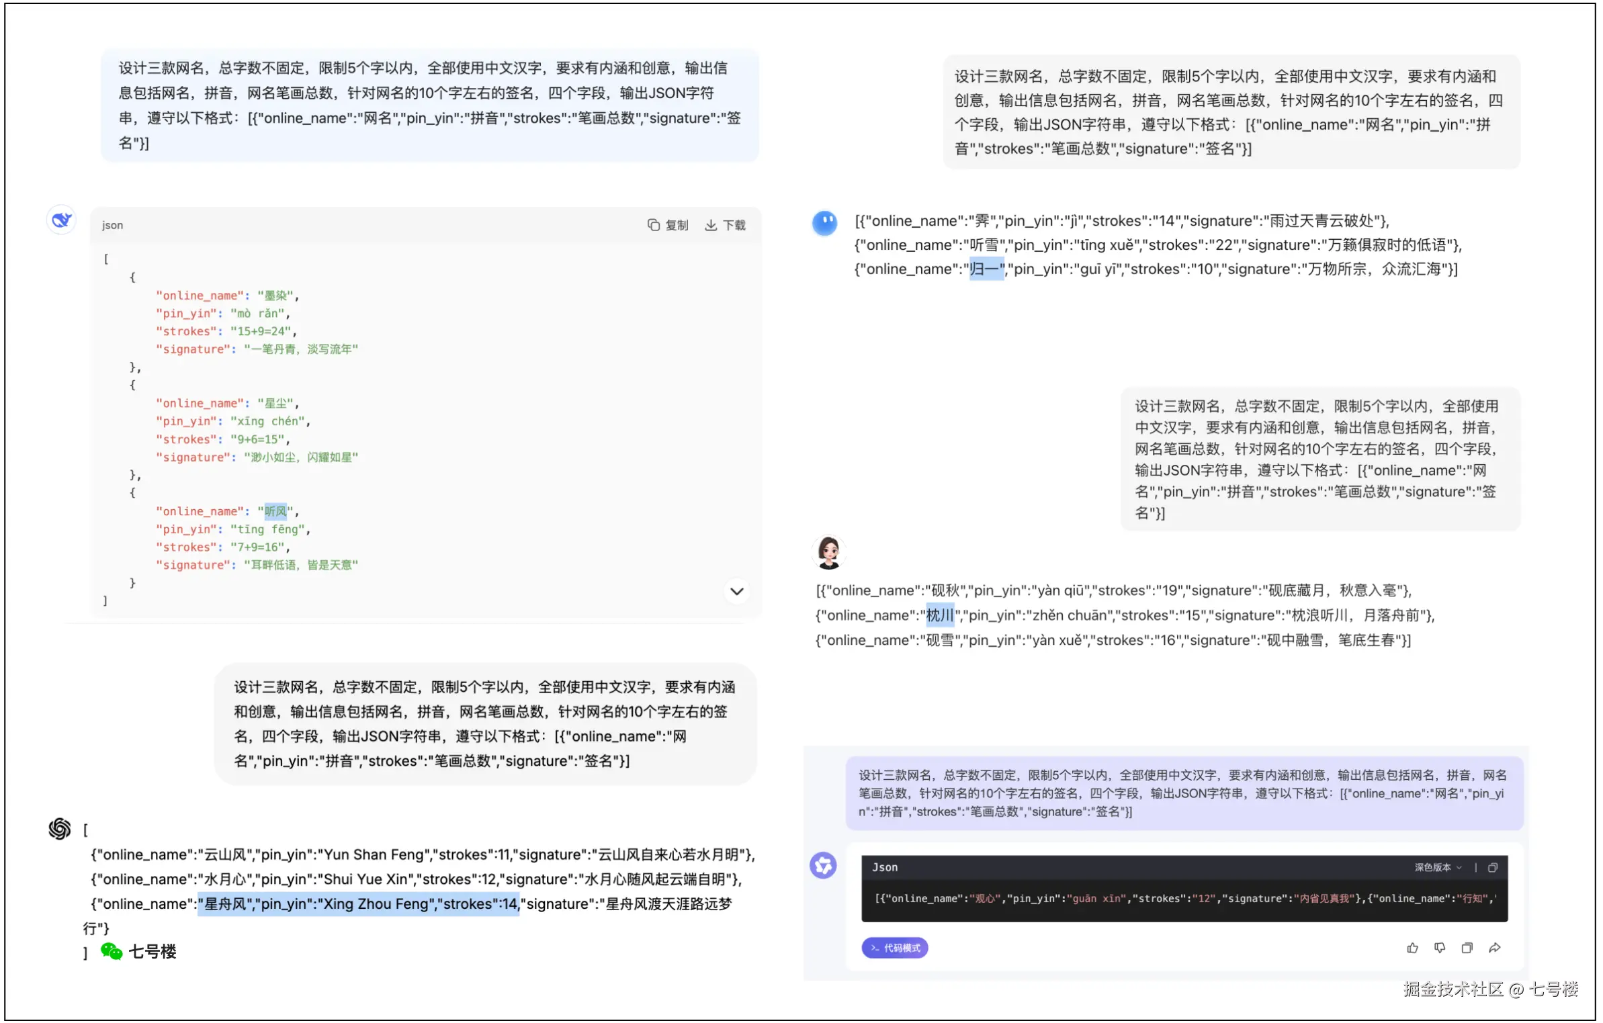Click the purple Tongyi assistant avatar
This screenshot has height=1023, width=1603.
tap(823, 865)
